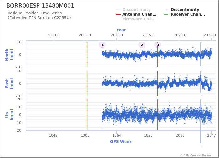Click the 1042 GPS week tick label
Screen dimensions: 219x158
tap(53, 135)
